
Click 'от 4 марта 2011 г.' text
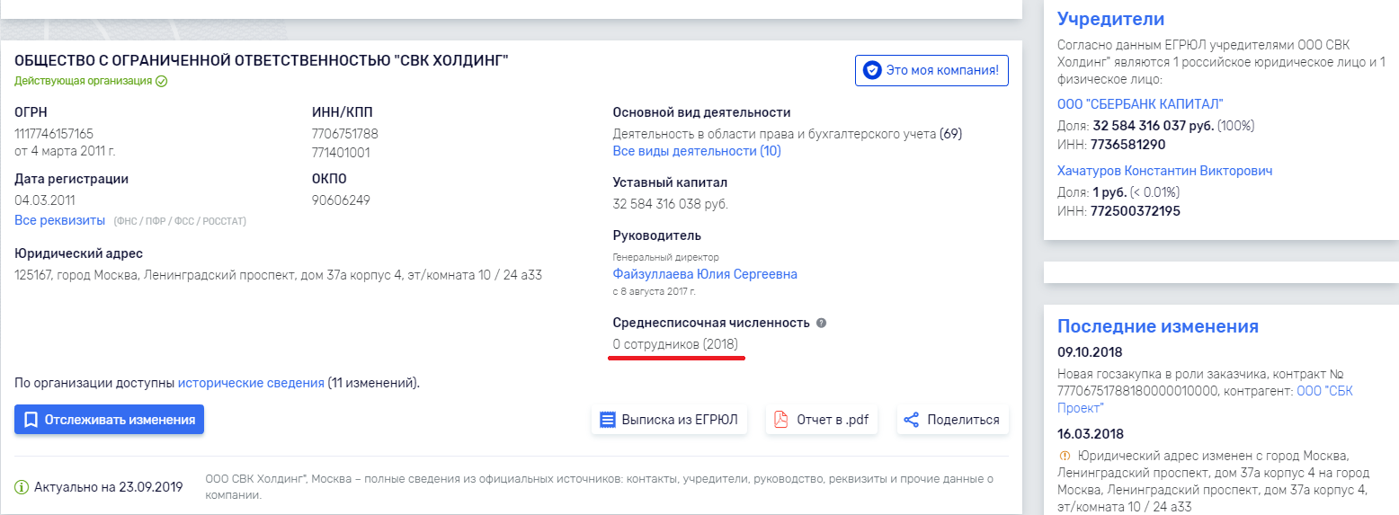tap(65, 151)
